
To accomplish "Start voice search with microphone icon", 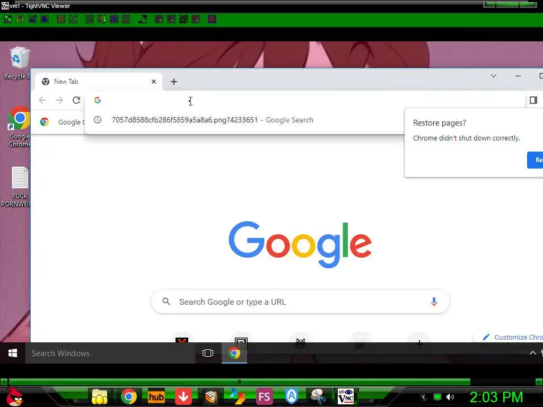I will 434,302.
